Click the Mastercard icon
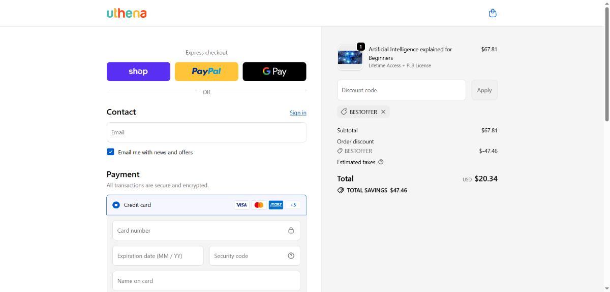The image size is (610, 292). pos(259,205)
